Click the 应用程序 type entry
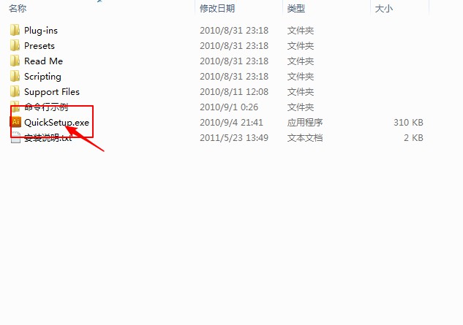Screen dimensions: 463x325 (x=305, y=123)
